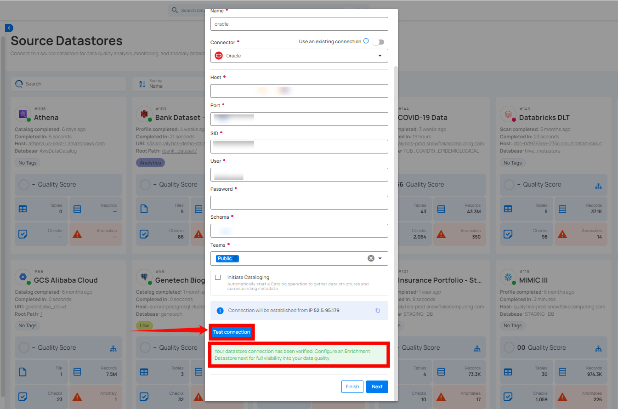Click the COVID-19 Data Records icon
618x409 pixels.
click(441, 209)
